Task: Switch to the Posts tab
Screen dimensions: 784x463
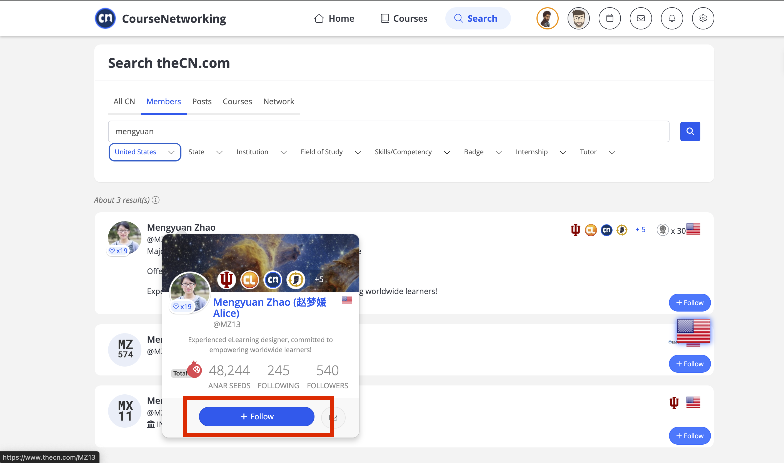Action: point(202,101)
